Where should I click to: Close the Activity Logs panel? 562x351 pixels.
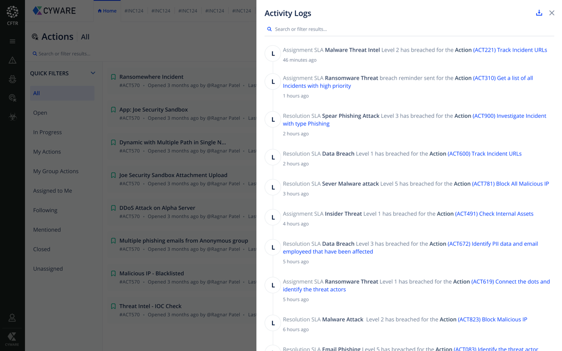551,13
